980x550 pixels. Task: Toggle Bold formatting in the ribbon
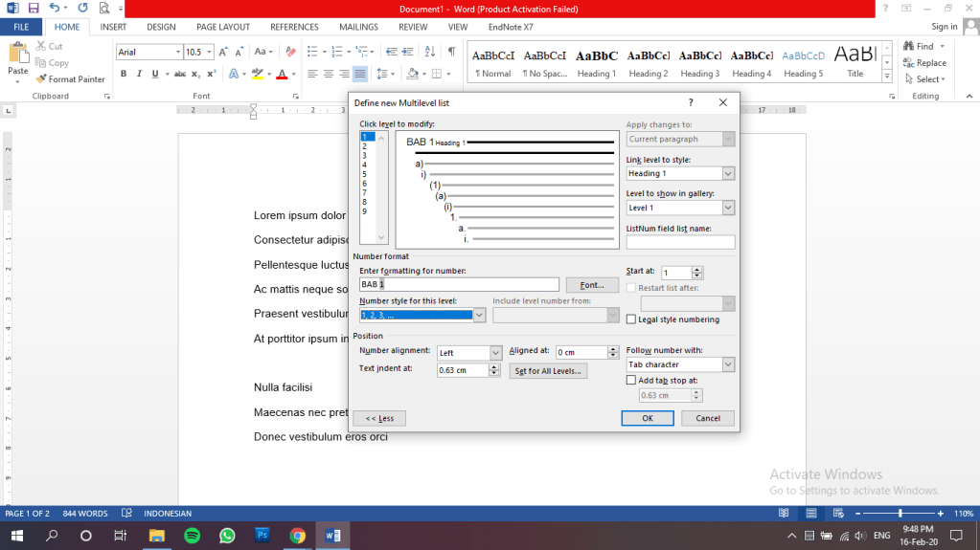coord(124,74)
